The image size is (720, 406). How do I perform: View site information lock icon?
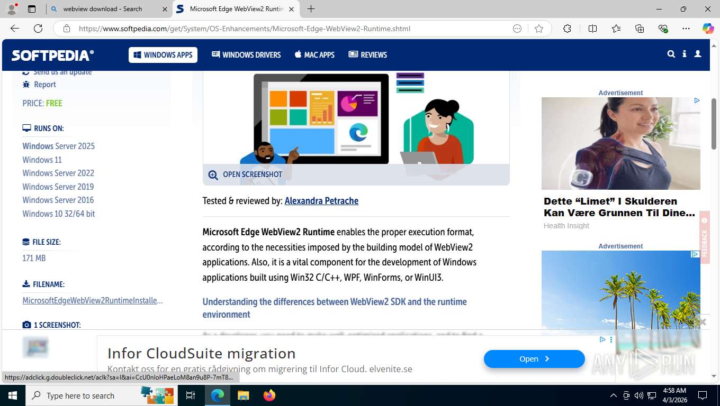click(67, 29)
